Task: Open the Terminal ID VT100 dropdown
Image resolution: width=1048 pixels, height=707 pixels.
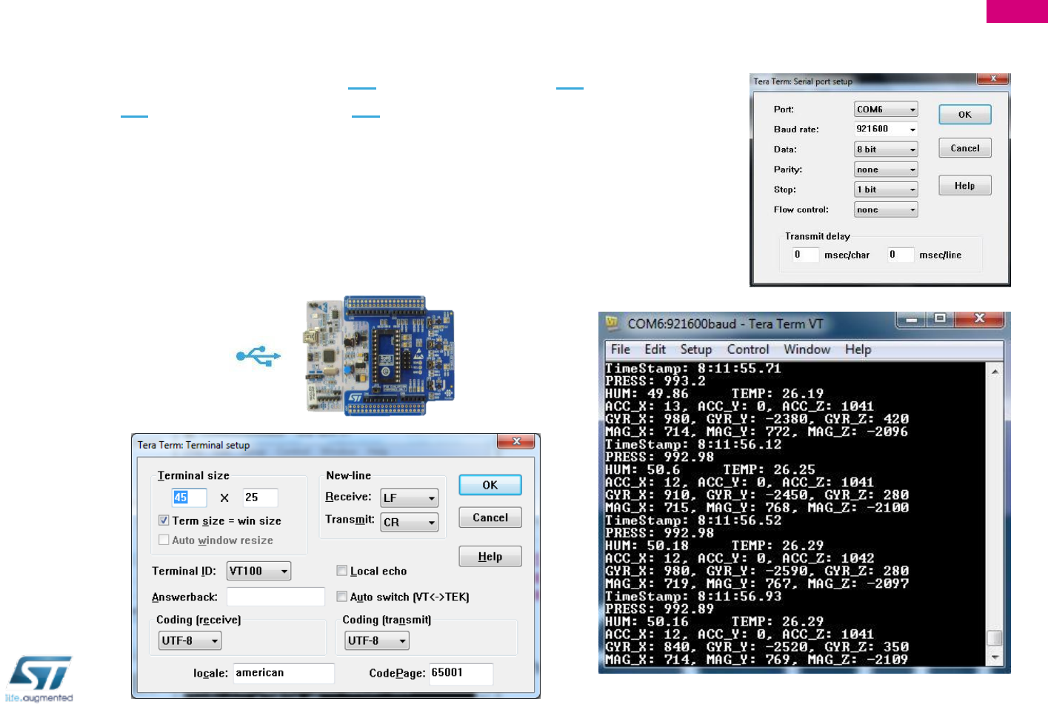Action: point(258,571)
